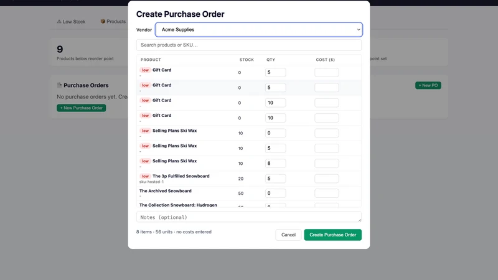Click the STOCK column header
This screenshot has width=498, height=280.
247,60
